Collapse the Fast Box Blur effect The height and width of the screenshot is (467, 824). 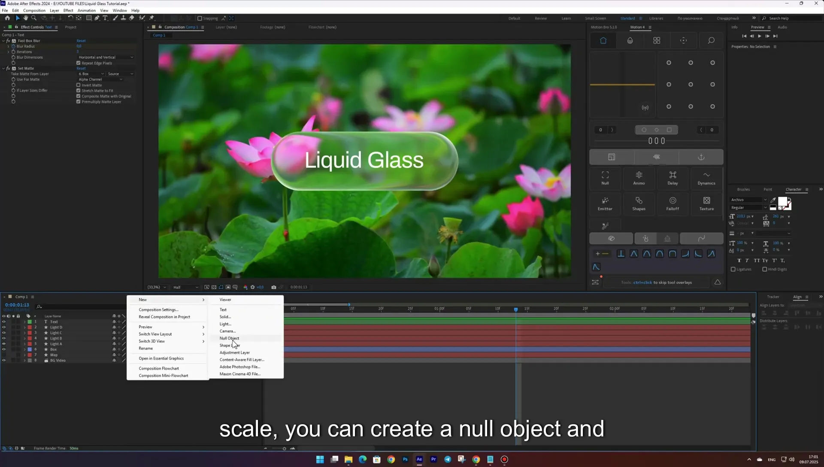point(3,41)
